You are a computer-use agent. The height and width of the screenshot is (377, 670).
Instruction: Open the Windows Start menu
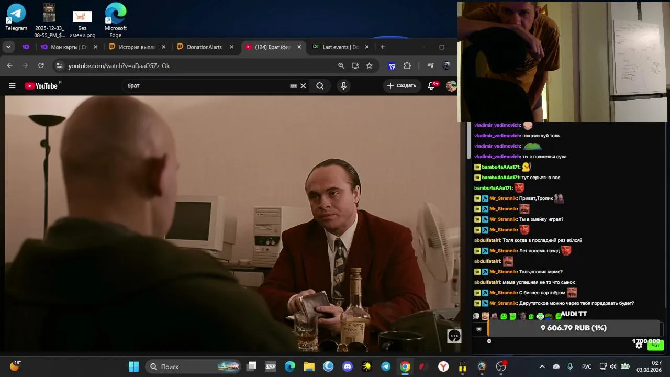coord(134,367)
